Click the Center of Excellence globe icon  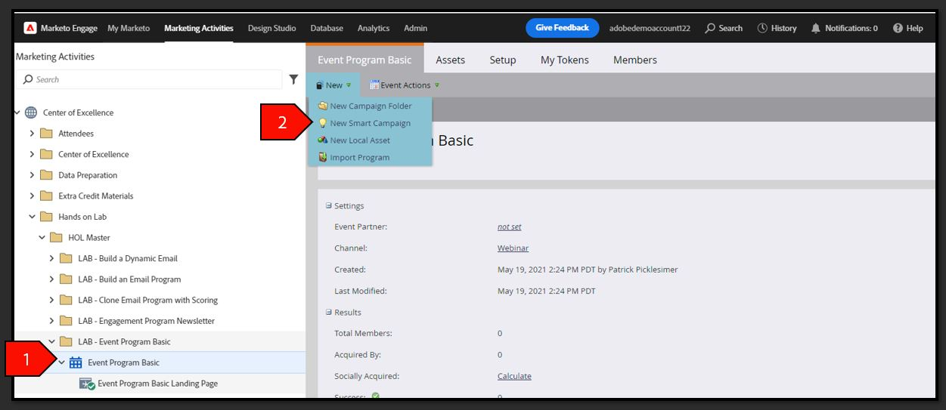pos(31,113)
